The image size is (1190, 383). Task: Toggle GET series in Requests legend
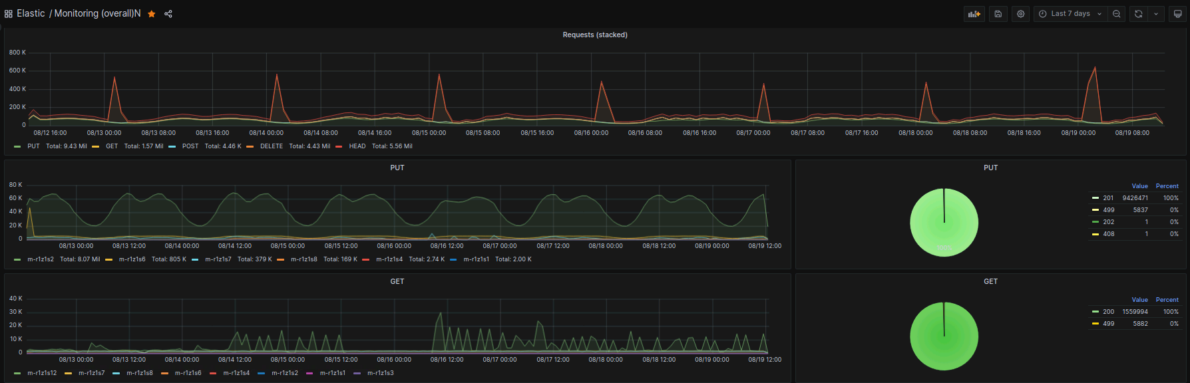coord(112,146)
